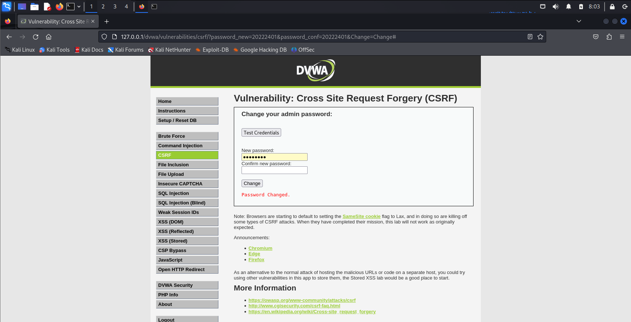Viewport: 631px width, 322px height.
Task: Select Brute Force vulnerability
Action: 187,136
